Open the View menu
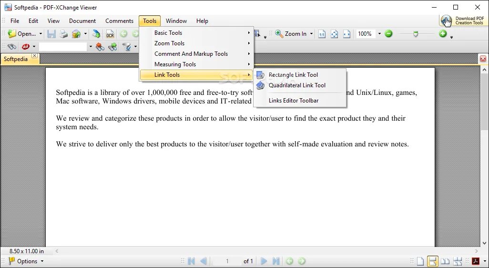The width and height of the screenshot is (489, 268). [53, 21]
